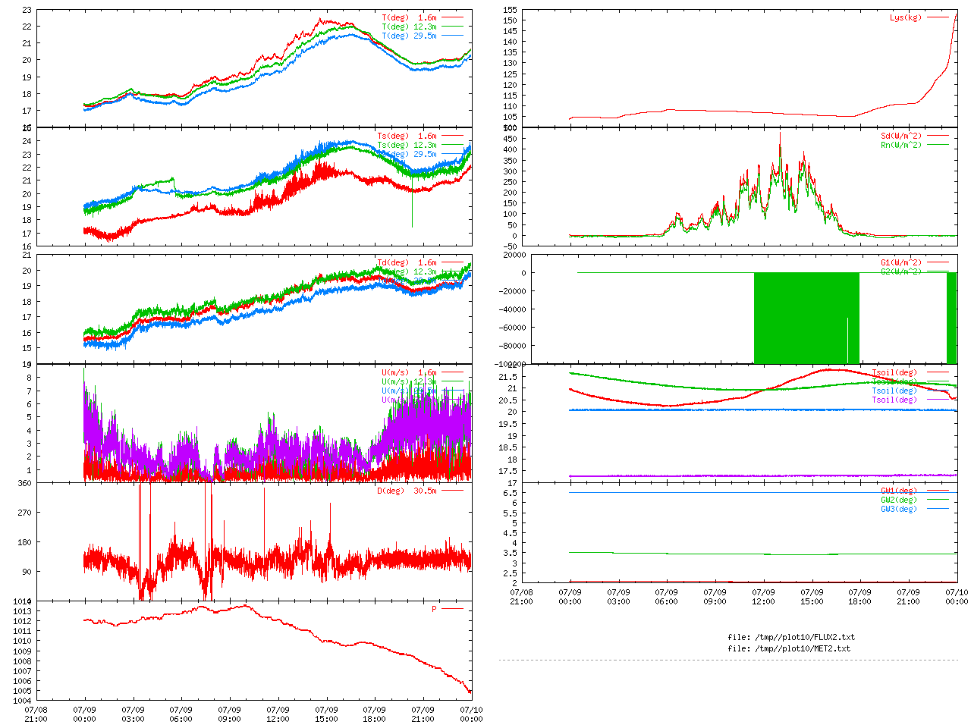Select the 'GW2(deg)' legend entry
The image size is (971, 728).
(899, 500)
